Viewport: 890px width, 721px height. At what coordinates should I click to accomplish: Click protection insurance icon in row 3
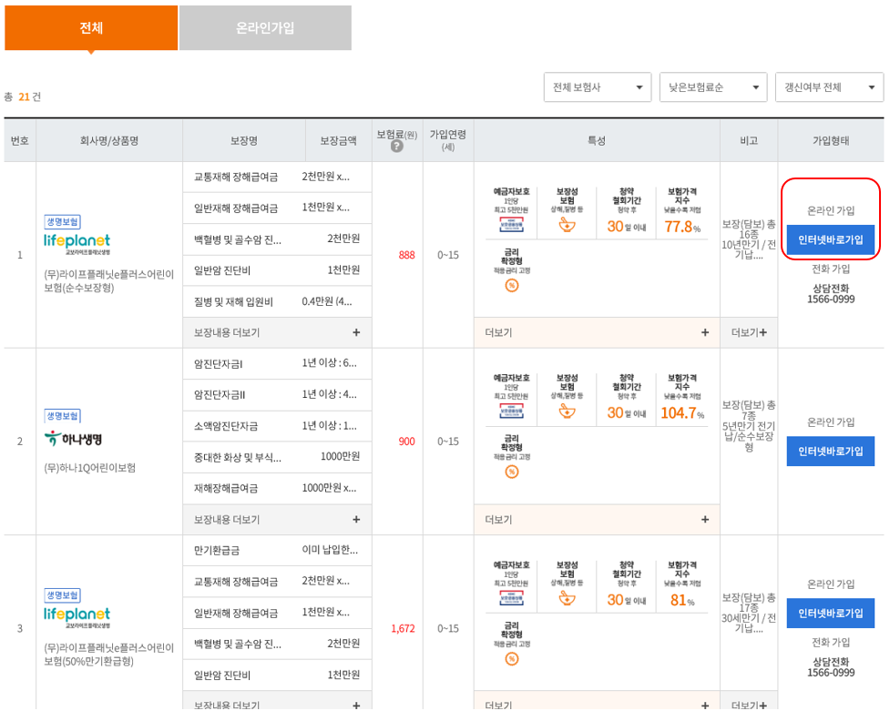[x=567, y=598]
